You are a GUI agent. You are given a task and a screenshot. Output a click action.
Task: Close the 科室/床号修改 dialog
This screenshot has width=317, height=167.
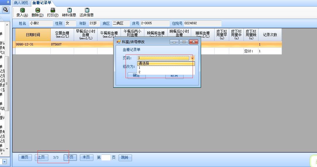pyautogui.click(x=193, y=42)
